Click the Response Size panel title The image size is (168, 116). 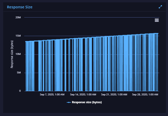point(20,7)
